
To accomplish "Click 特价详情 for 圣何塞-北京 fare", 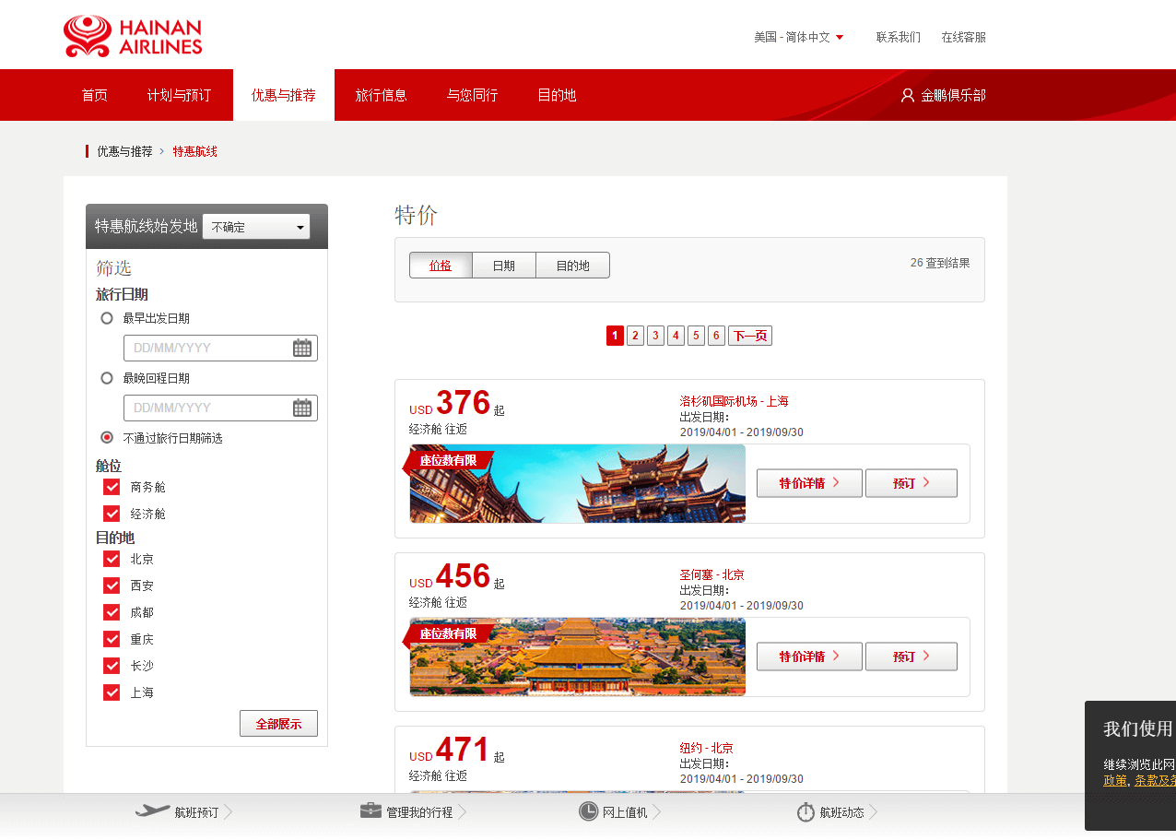I will [809, 657].
